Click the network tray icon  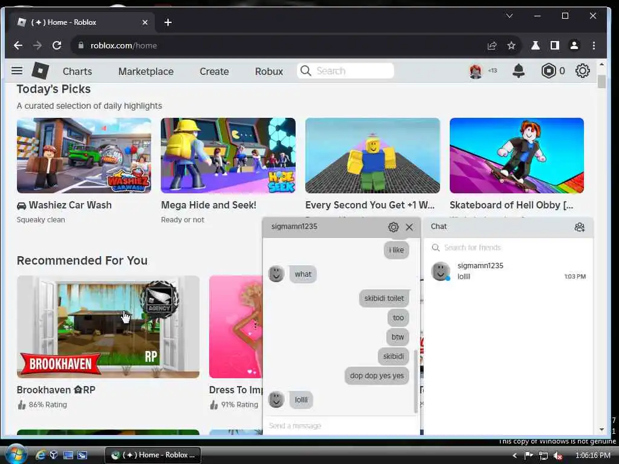pyautogui.click(x=543, y=456)
